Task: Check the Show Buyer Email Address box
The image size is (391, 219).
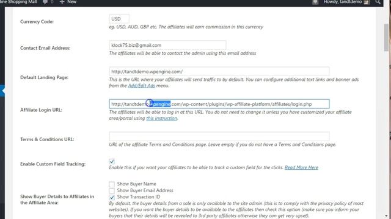Action: [x=112, y=190]
